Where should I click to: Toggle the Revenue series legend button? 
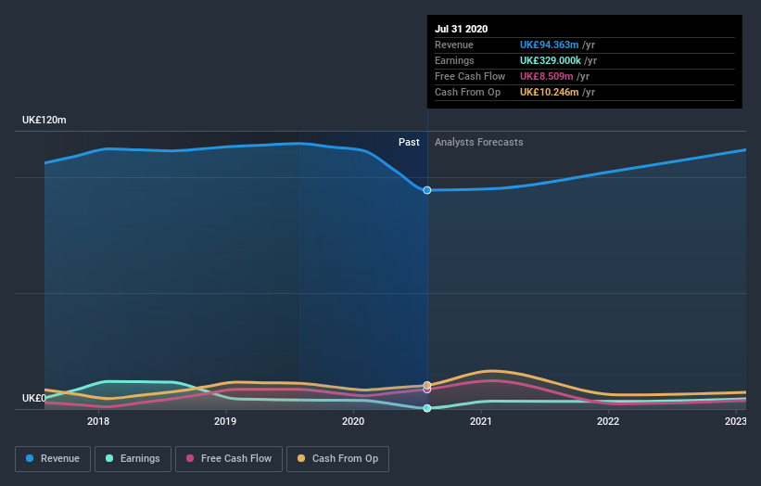53,459
